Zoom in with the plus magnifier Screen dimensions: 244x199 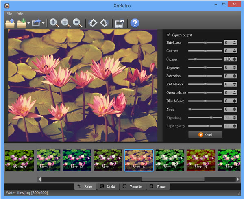[x=54, y=23]
